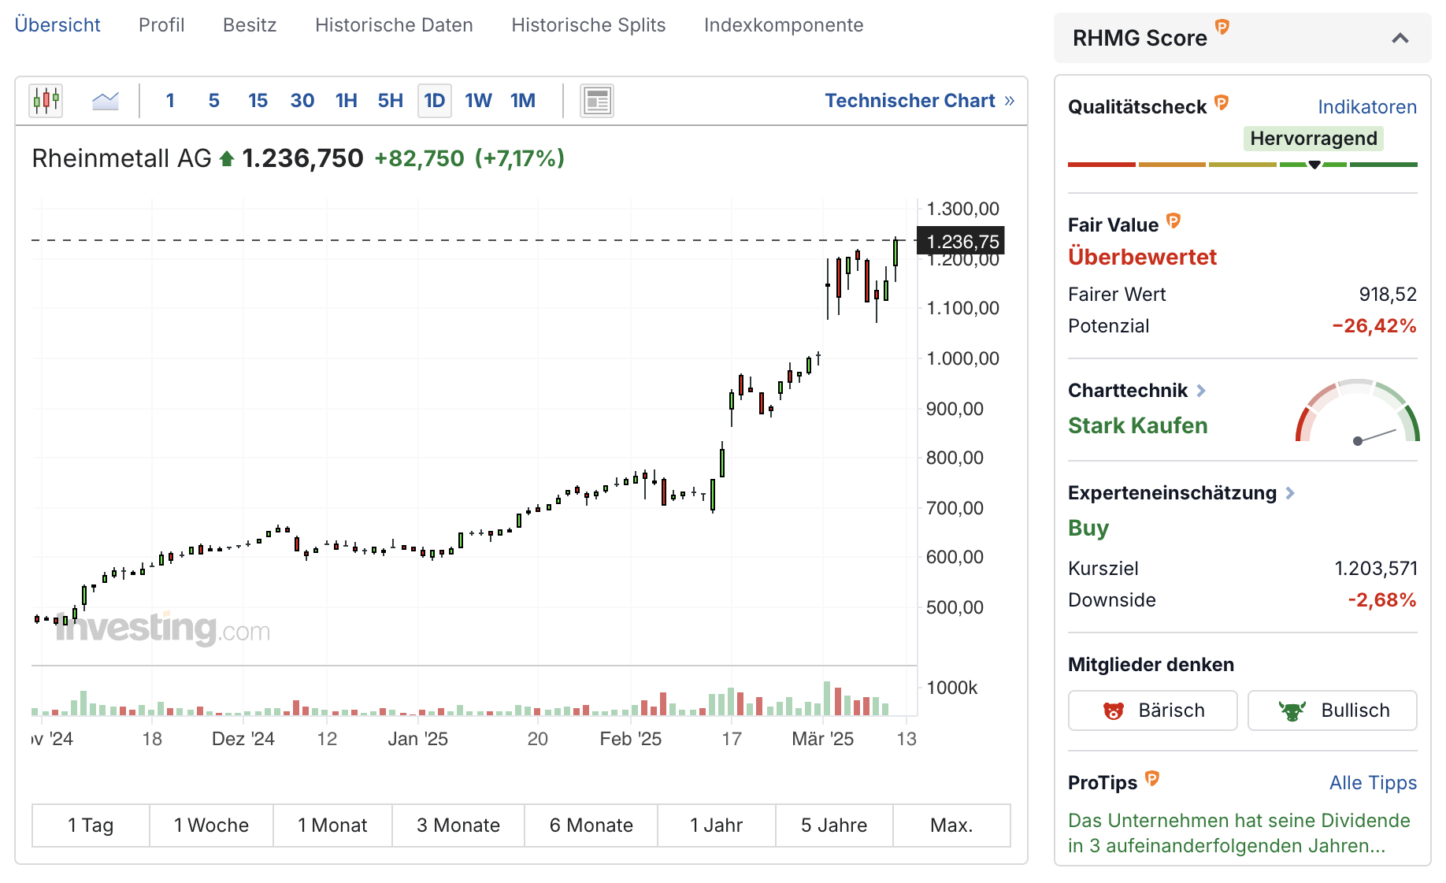Collapse the RHMG Score panel chevron

tap(1400, 38)
